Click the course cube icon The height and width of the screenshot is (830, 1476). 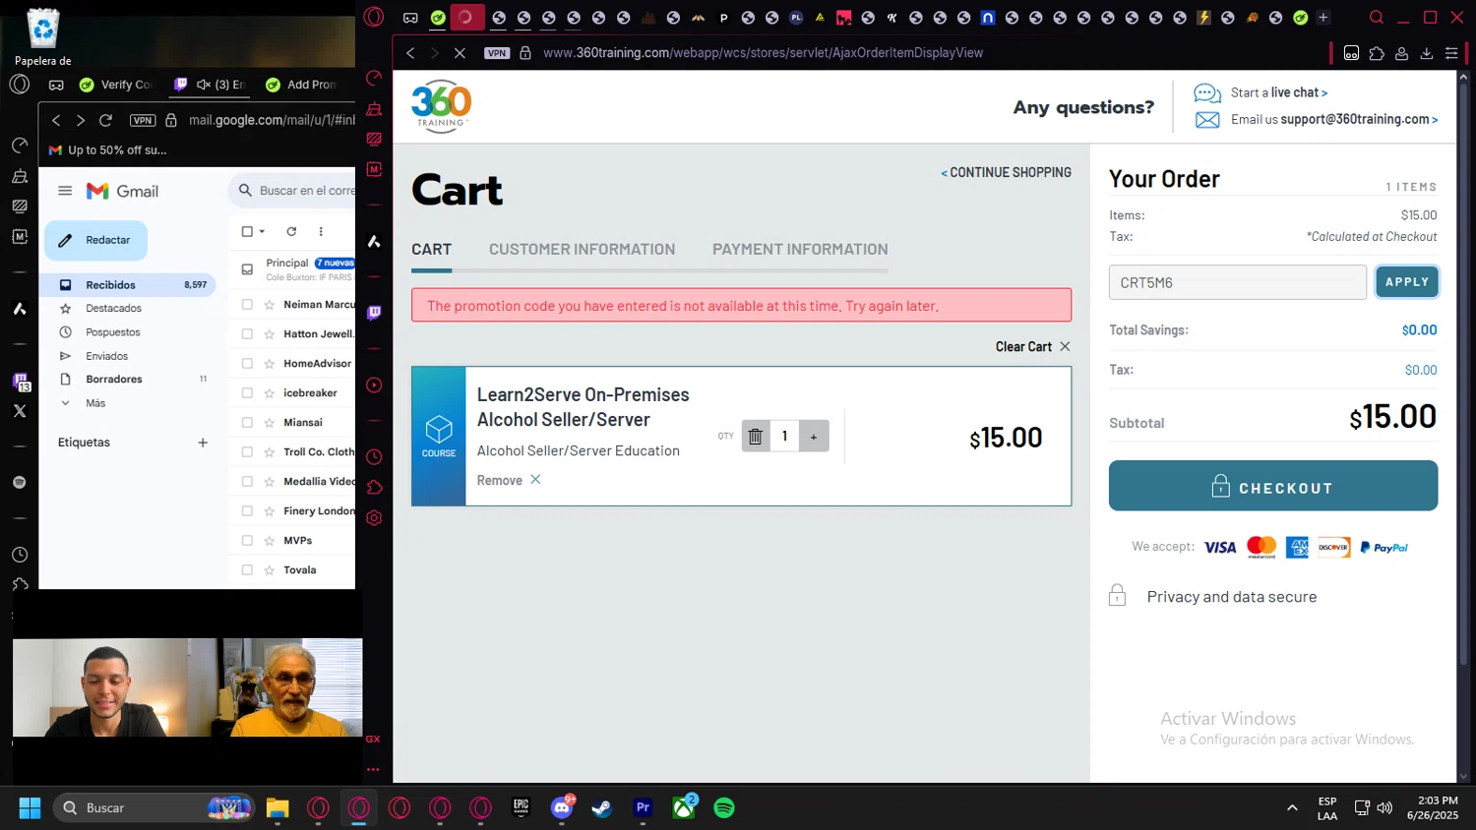click(x=439, y=429)
